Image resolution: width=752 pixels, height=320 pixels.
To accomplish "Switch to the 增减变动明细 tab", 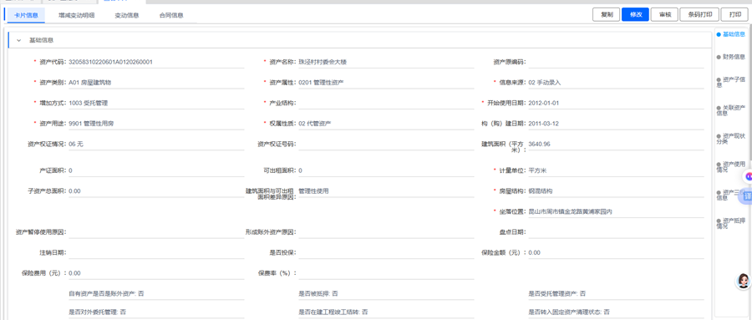I will (x=77, y=15).
